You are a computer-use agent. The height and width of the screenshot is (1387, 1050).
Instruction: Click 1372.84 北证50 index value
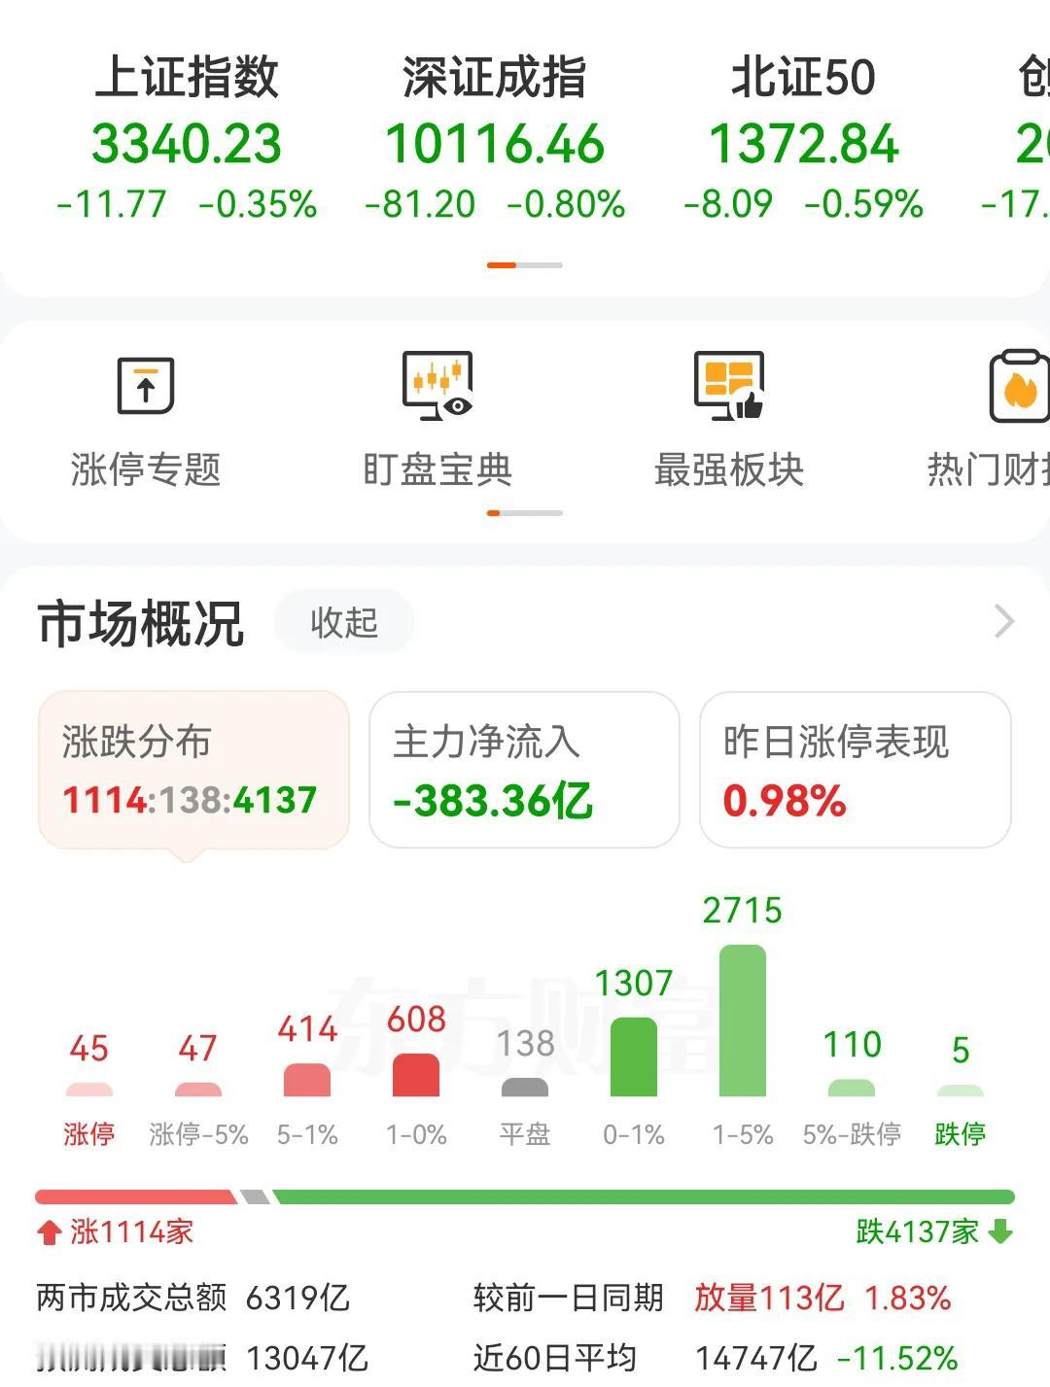[804, 144]
